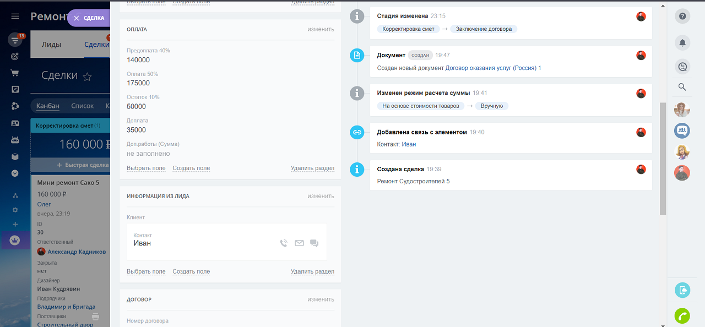Screen dimensions: 705x327
Task: Click the Документ timeline icon
Action: click(x=357, y=55)
